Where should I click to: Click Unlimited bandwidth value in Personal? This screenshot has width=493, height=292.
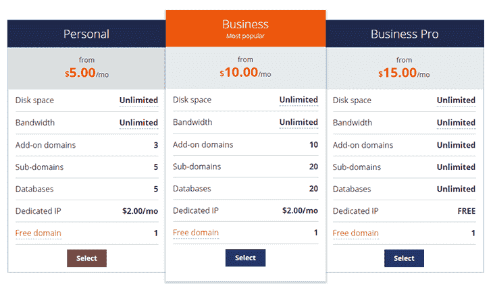click(x=138, y=123)
